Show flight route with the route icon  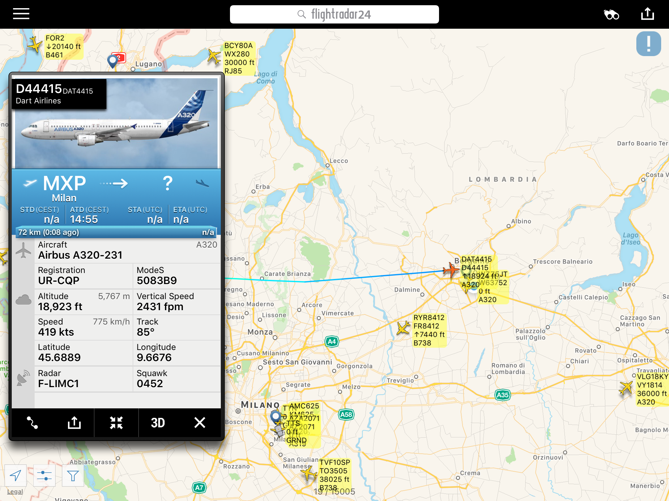pyautogui.click(x=32, y=423)
